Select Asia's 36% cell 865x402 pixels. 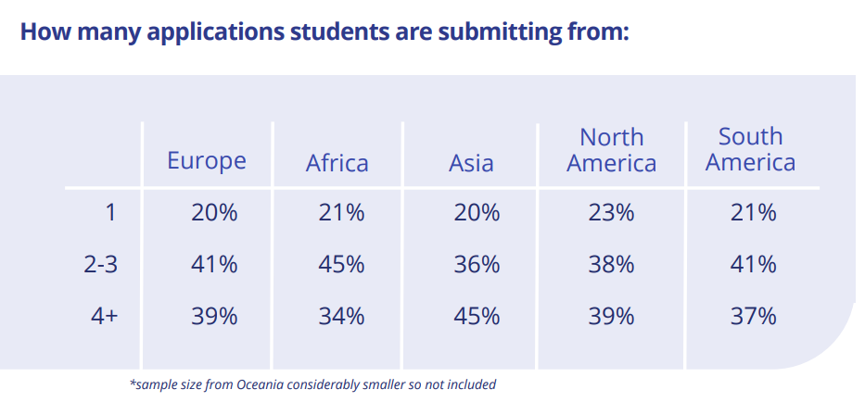[477, 265]
